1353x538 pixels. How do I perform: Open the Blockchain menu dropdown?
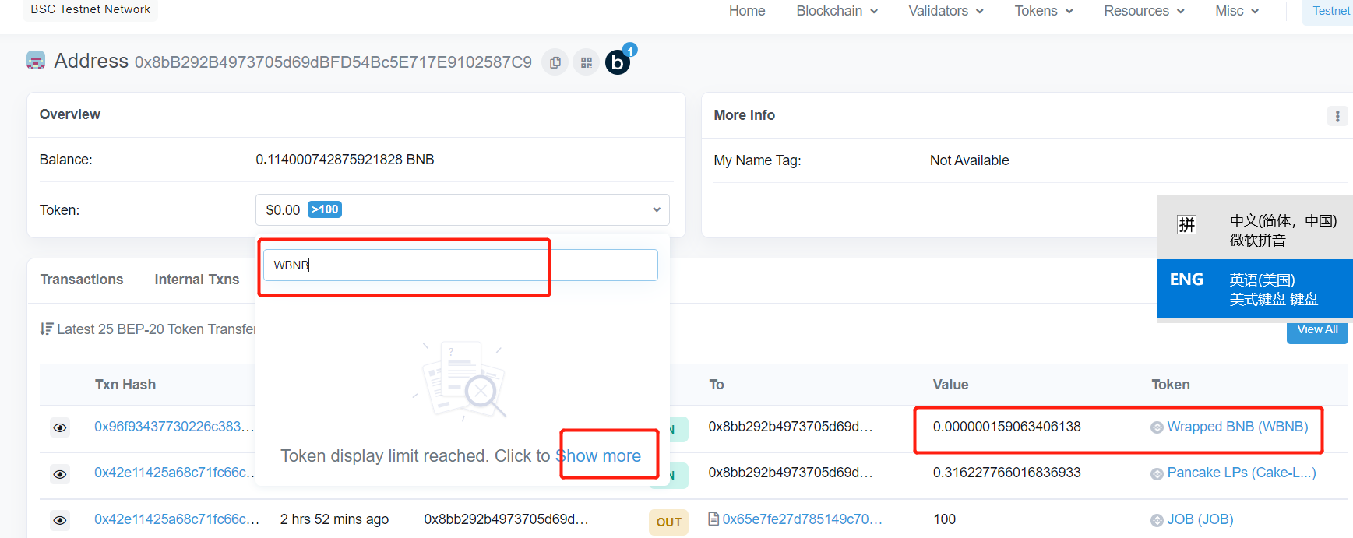click(837, 11)
